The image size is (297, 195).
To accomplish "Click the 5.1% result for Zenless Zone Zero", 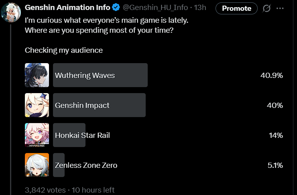I will (x=275, y=165).
